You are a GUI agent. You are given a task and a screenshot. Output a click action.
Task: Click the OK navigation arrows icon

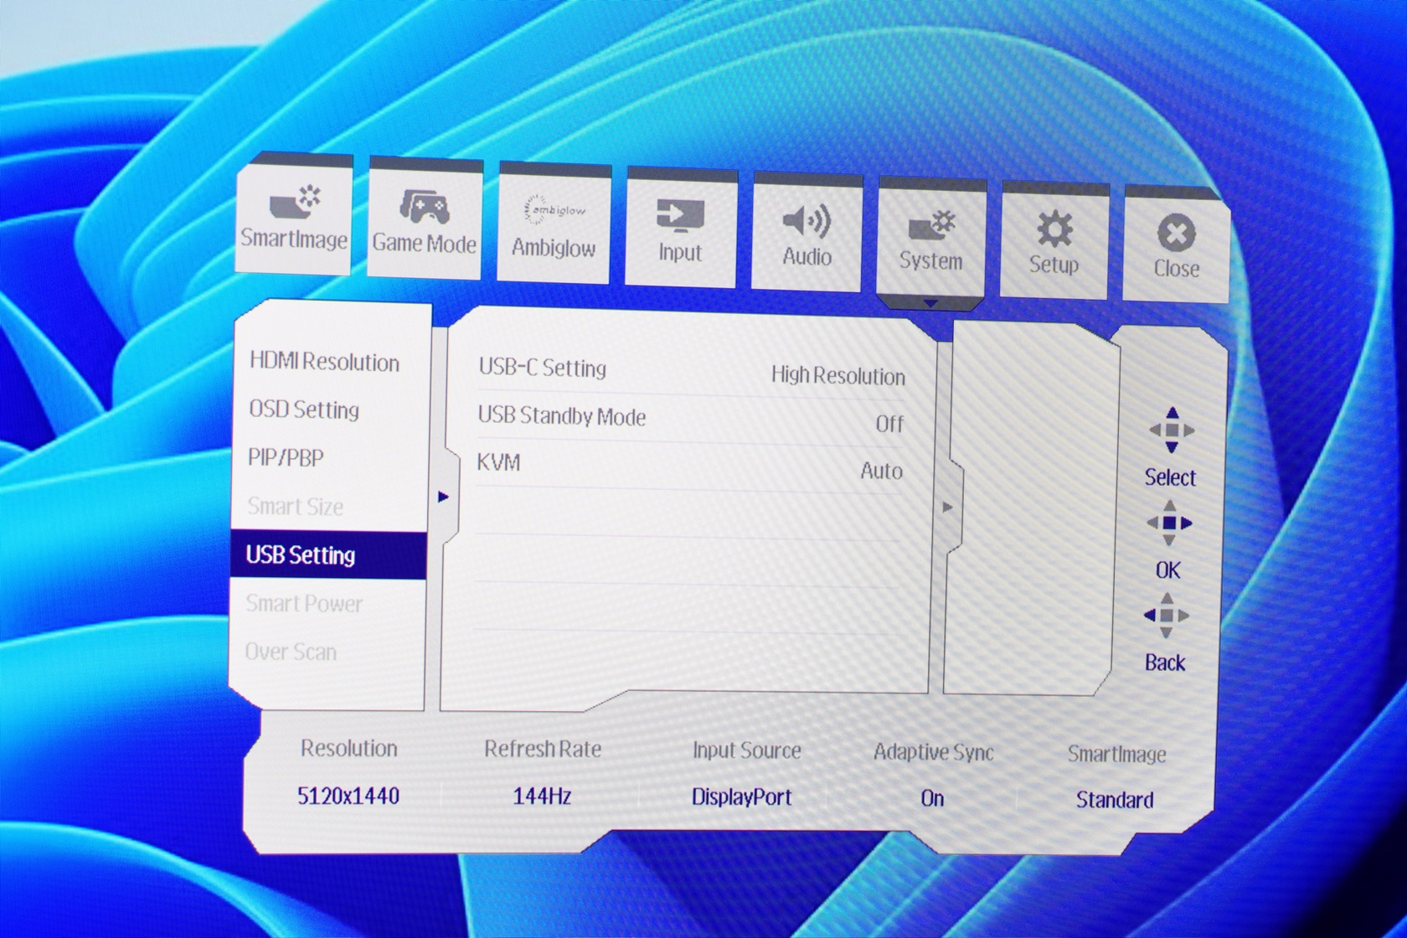(x=1170, y=523)
